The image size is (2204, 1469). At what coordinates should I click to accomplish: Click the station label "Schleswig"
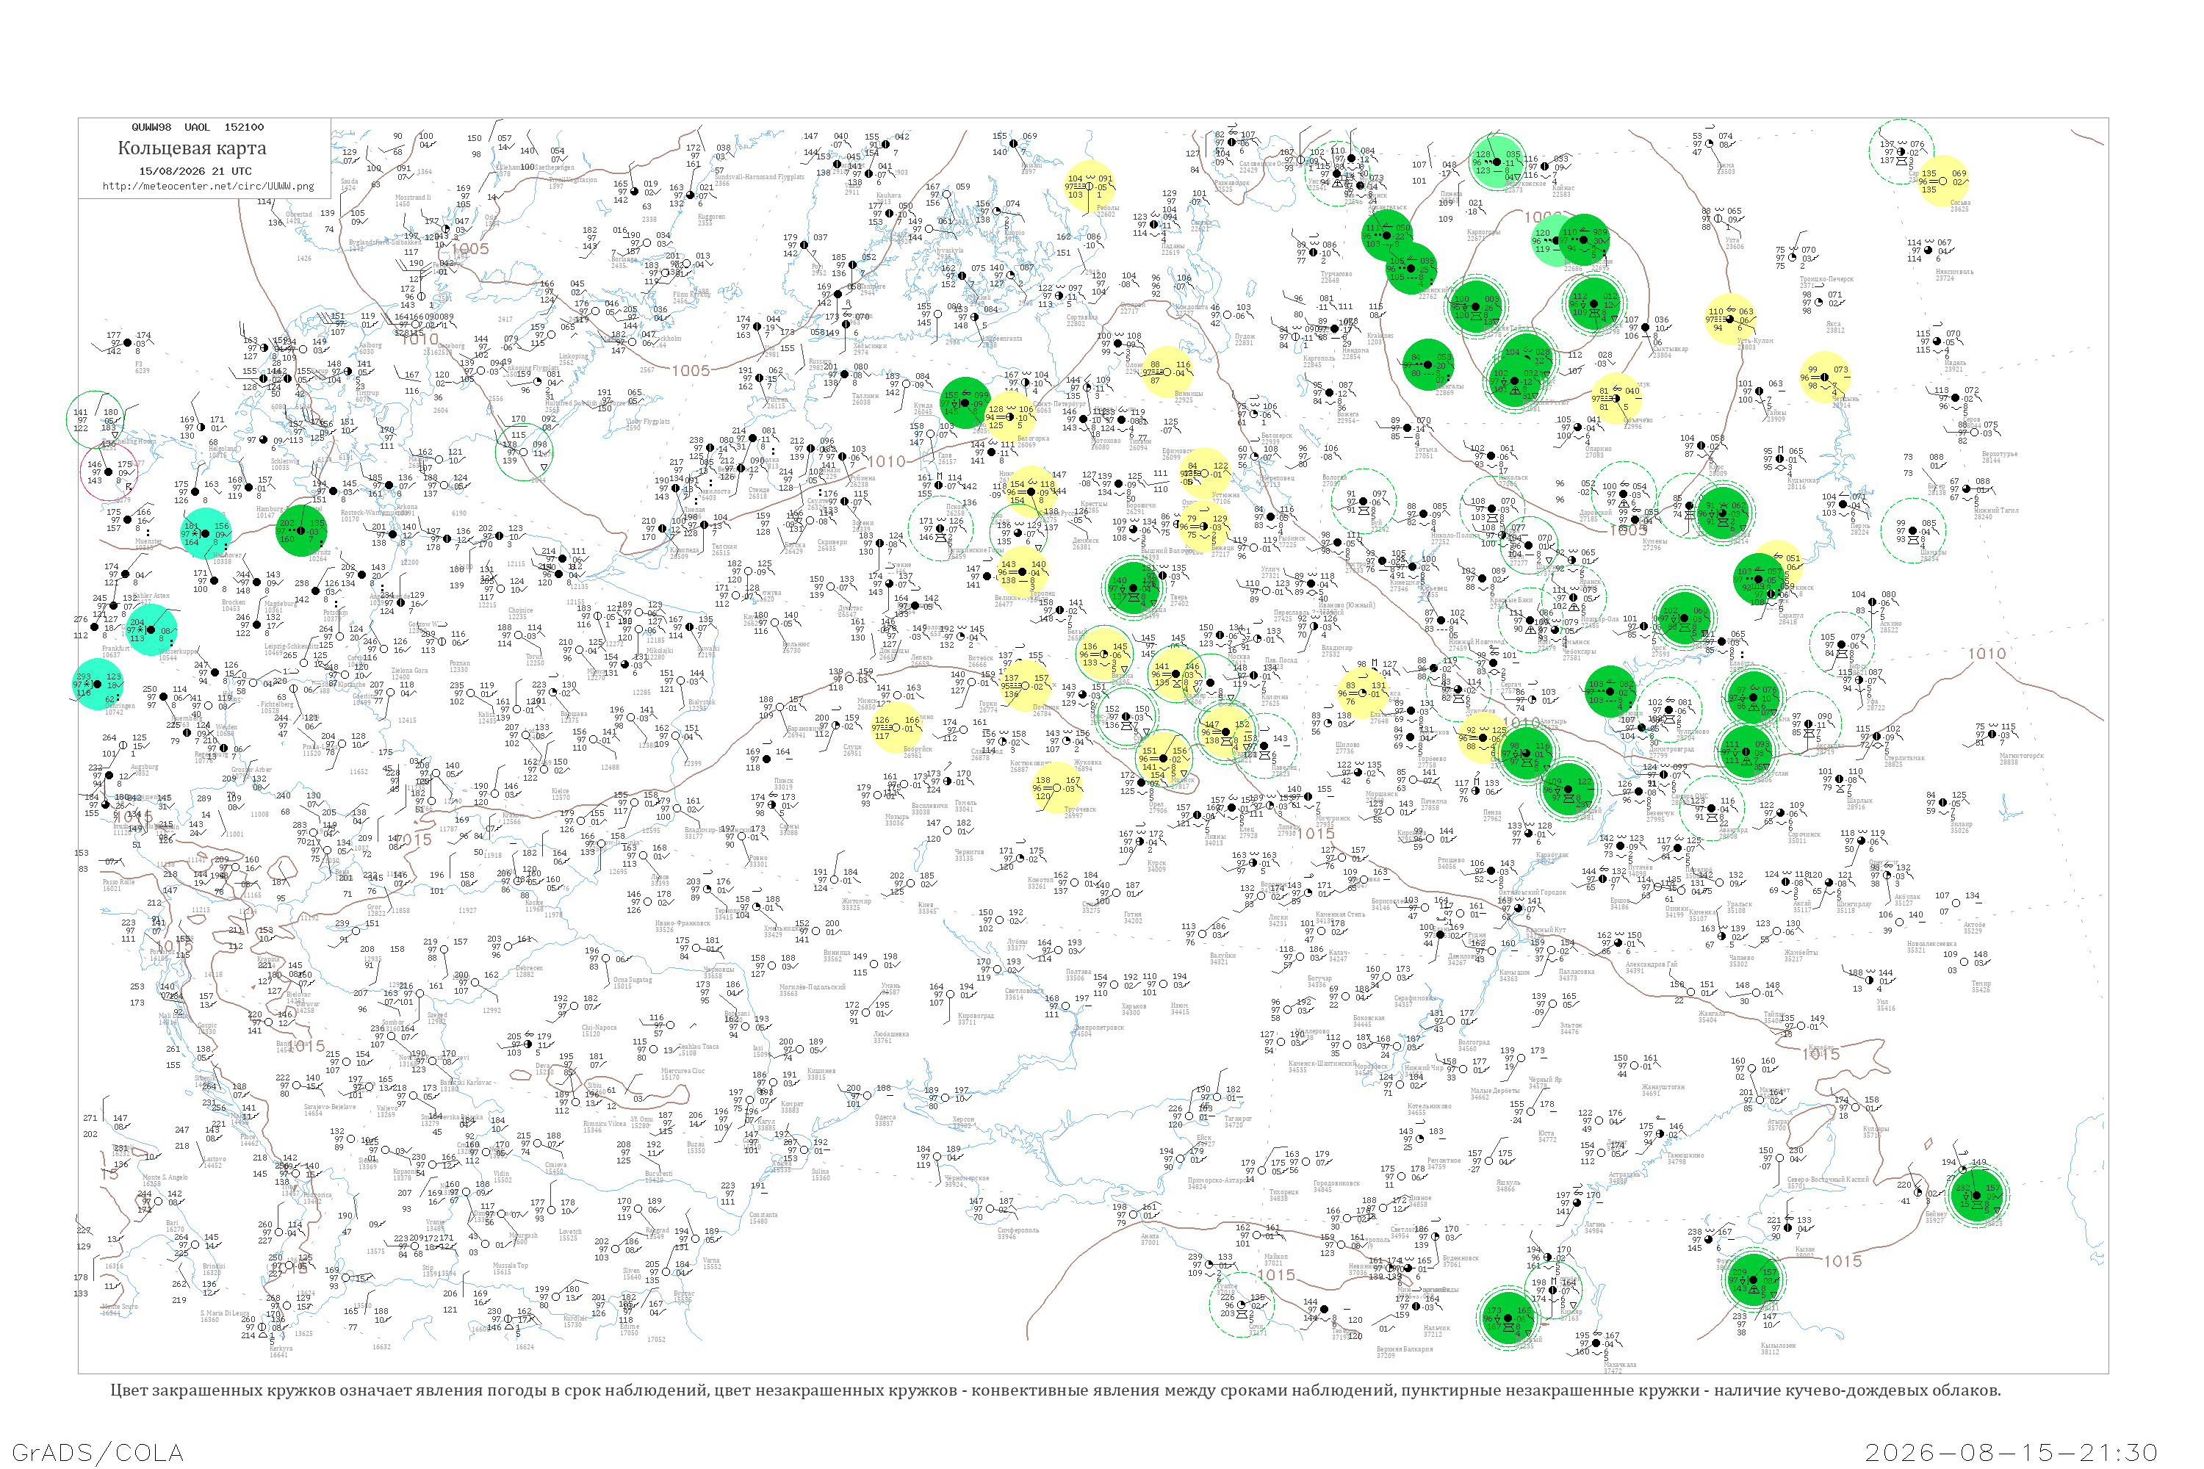coord(285,463)
